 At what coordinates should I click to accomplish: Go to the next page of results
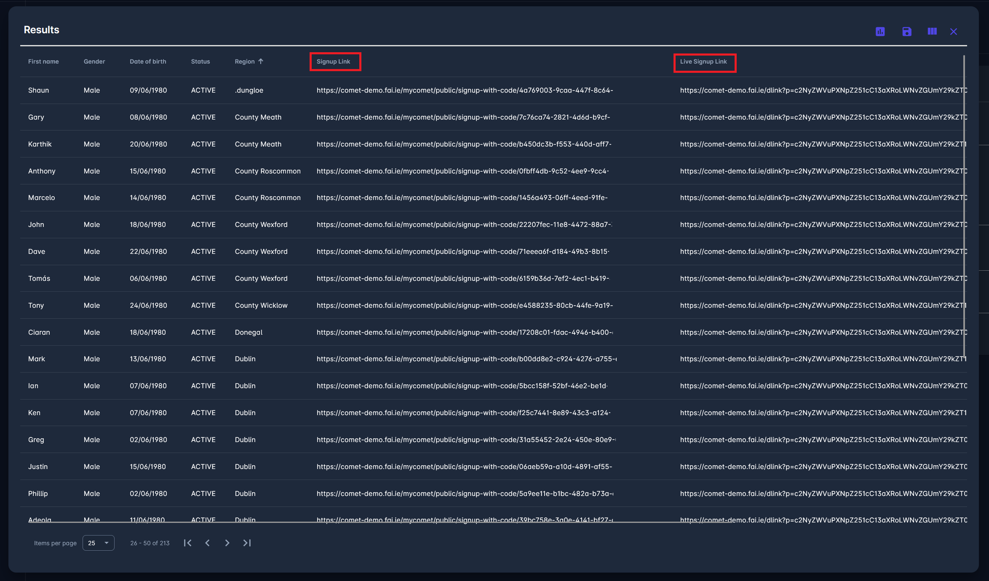point(227,543)
